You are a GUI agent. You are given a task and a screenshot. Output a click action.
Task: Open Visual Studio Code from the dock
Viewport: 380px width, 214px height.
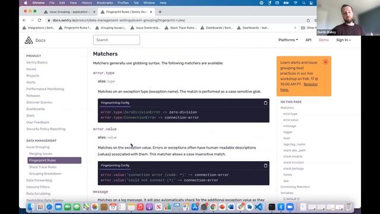pos(259,207)
